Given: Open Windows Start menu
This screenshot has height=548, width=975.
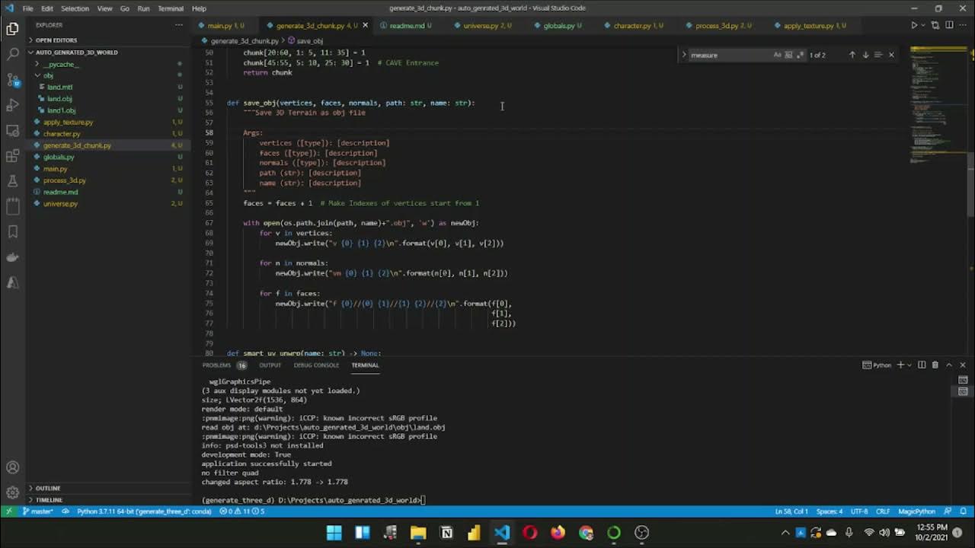Looking at the screenshot, I should (334, 533).
